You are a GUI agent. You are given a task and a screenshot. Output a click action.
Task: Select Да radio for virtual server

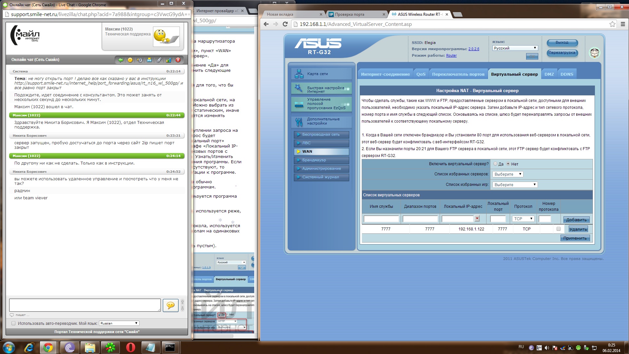(495, 164)
